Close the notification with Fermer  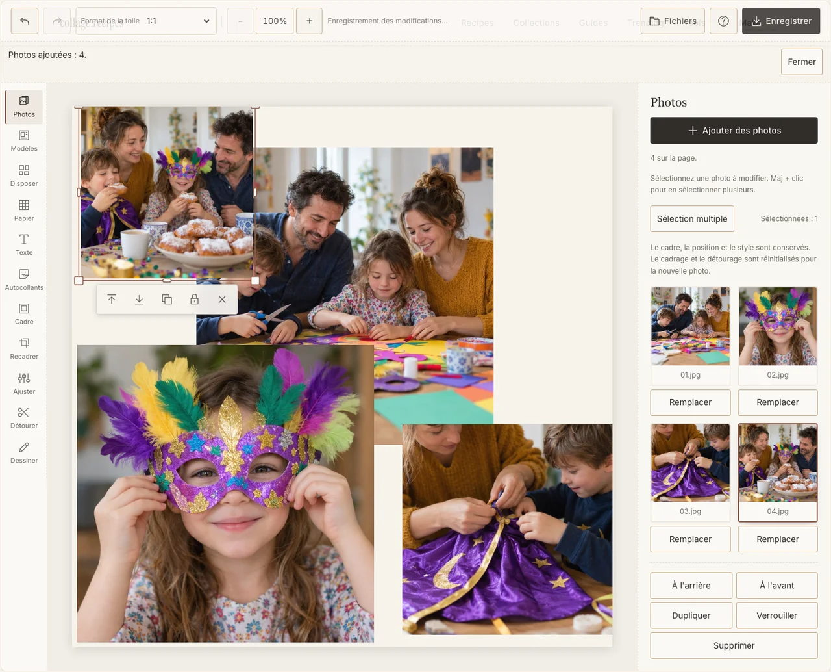(802, 62)
